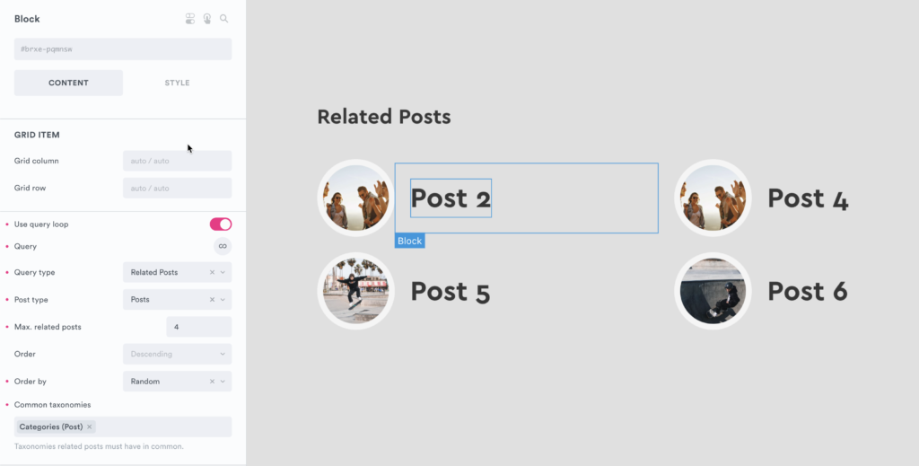Clear the Random order by value

pos(213,382)
